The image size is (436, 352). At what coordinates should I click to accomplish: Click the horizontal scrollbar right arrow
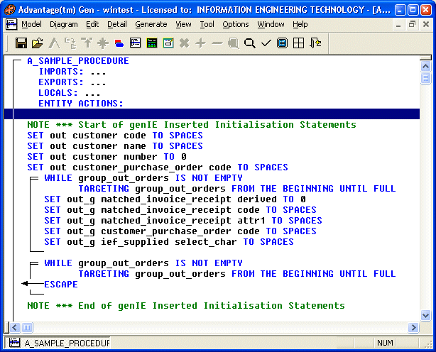pyautogui.click(x=414, y=327)
